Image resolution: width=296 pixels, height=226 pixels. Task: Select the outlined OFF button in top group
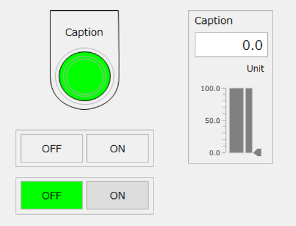[52, 148]
